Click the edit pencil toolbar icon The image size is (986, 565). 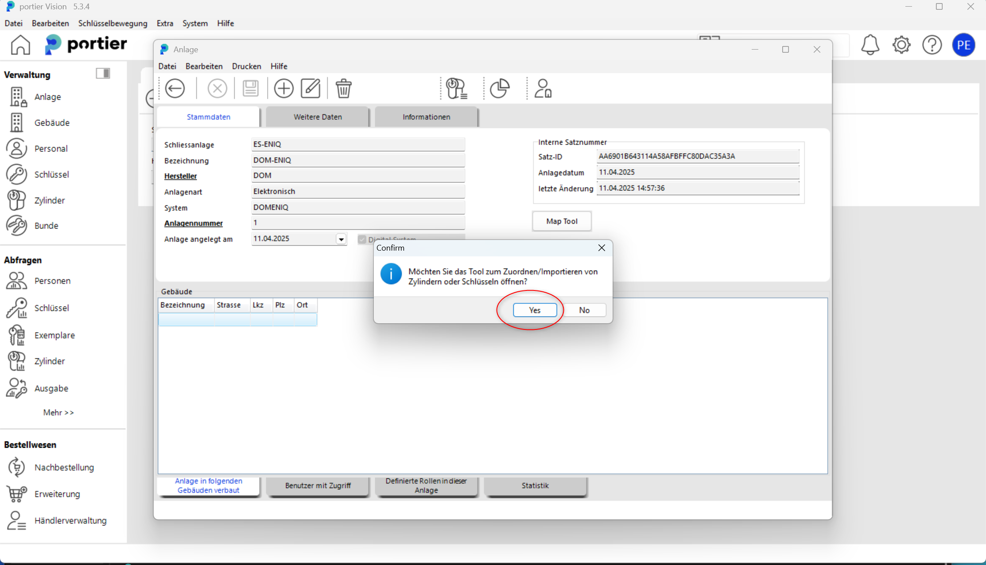(311, 88)
